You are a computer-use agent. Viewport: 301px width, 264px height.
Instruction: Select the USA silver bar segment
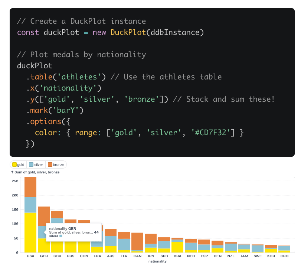point(30,205)
